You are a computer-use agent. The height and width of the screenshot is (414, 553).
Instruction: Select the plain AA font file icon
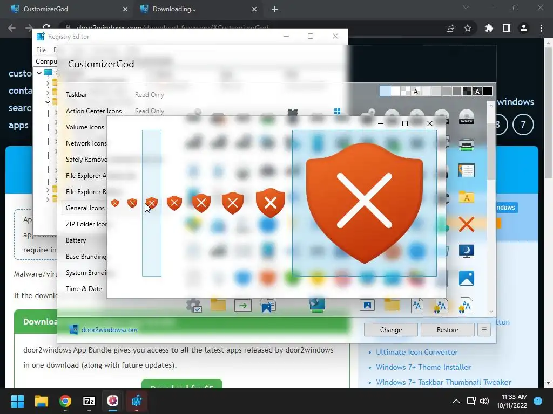417,305
